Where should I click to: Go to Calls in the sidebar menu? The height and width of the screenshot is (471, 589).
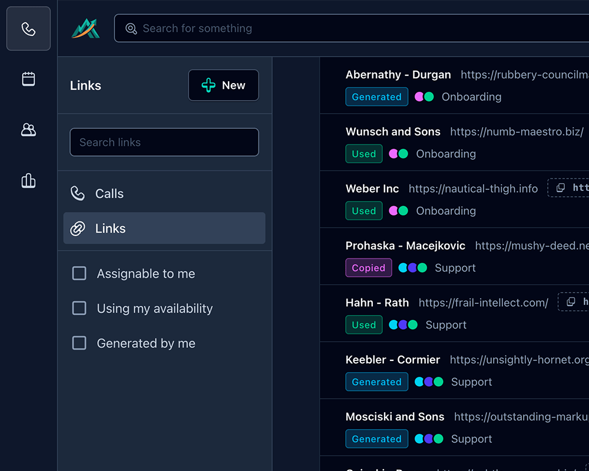pyautogui.click(x=164, y=194)
